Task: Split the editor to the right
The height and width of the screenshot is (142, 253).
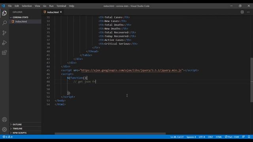Action: [x=242, y=12]
